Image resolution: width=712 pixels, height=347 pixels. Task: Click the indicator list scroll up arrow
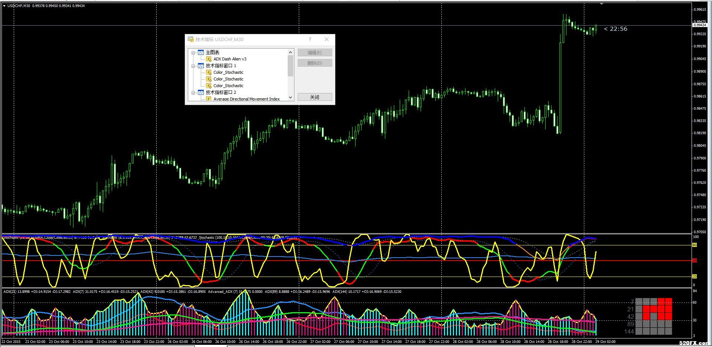point(291,52)
